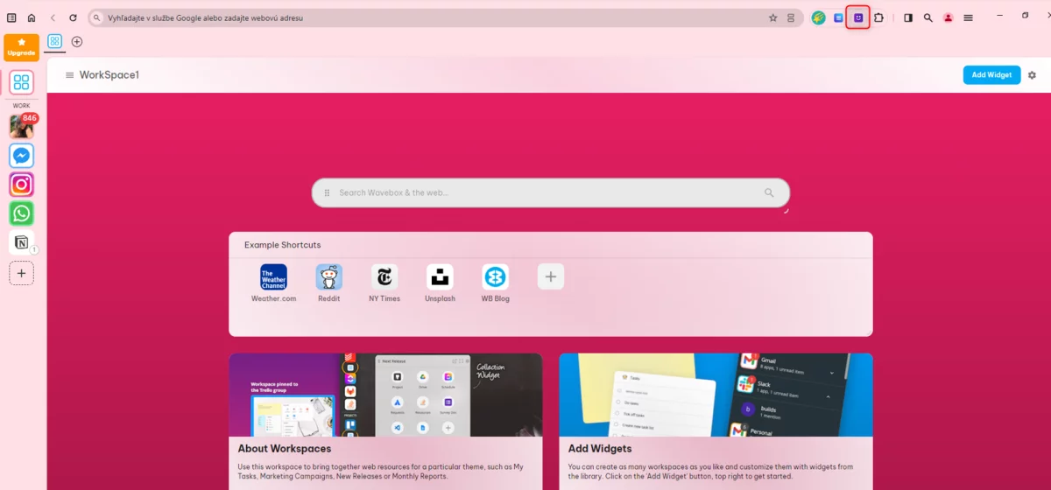Bookmark this page with the star icon
The height and width of the screenshot is (490, 1051).
772,17
